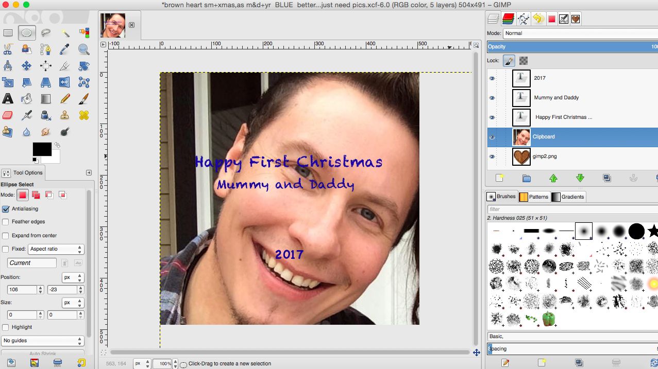Create a new layer in Layers panel
The width and height of the screenshot is (658, 369).
coord(499,178)
